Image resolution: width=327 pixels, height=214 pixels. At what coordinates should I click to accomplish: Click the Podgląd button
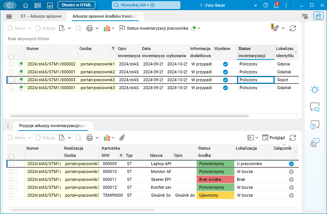coord(274,138)
